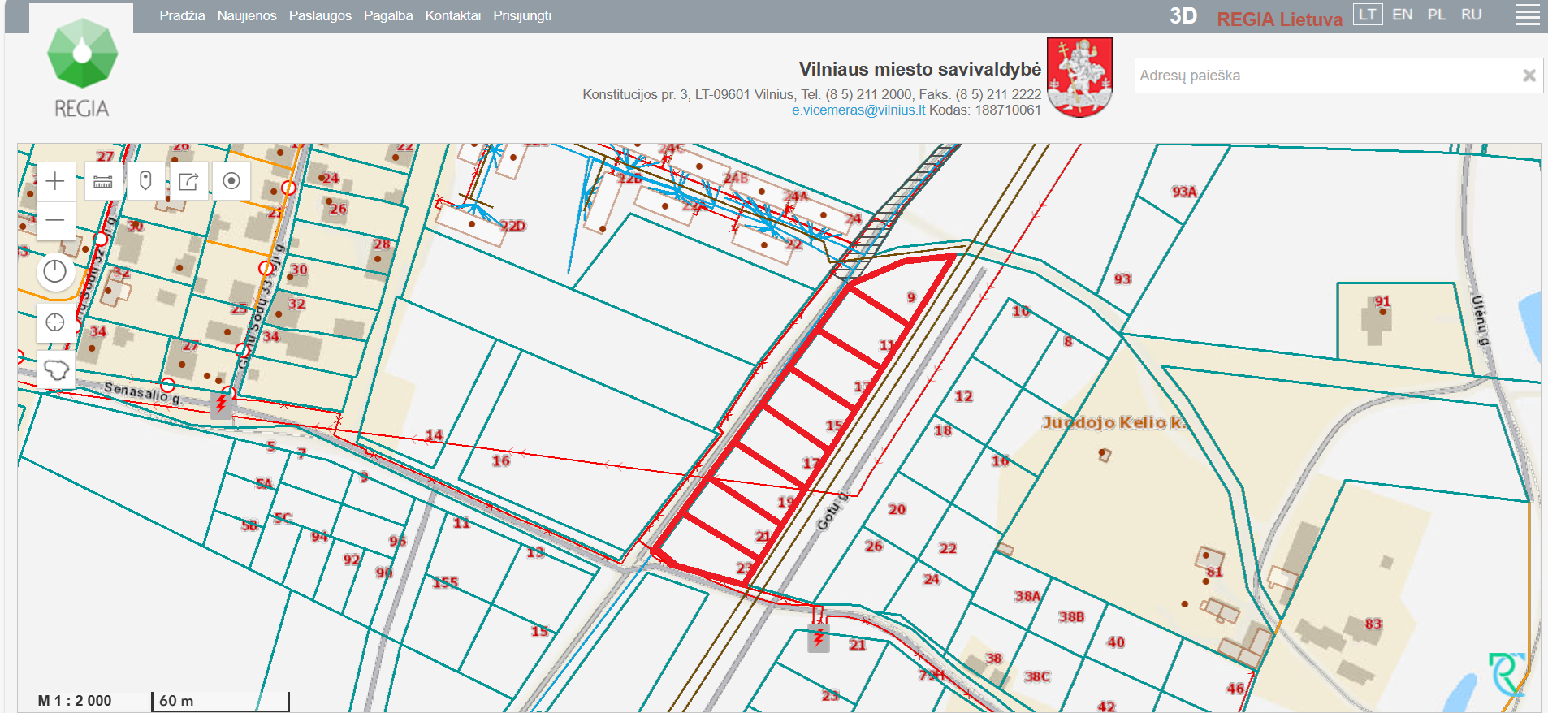Zoom in the map with the plus button
The image size is (1548, 713).
tap(55, 181)
